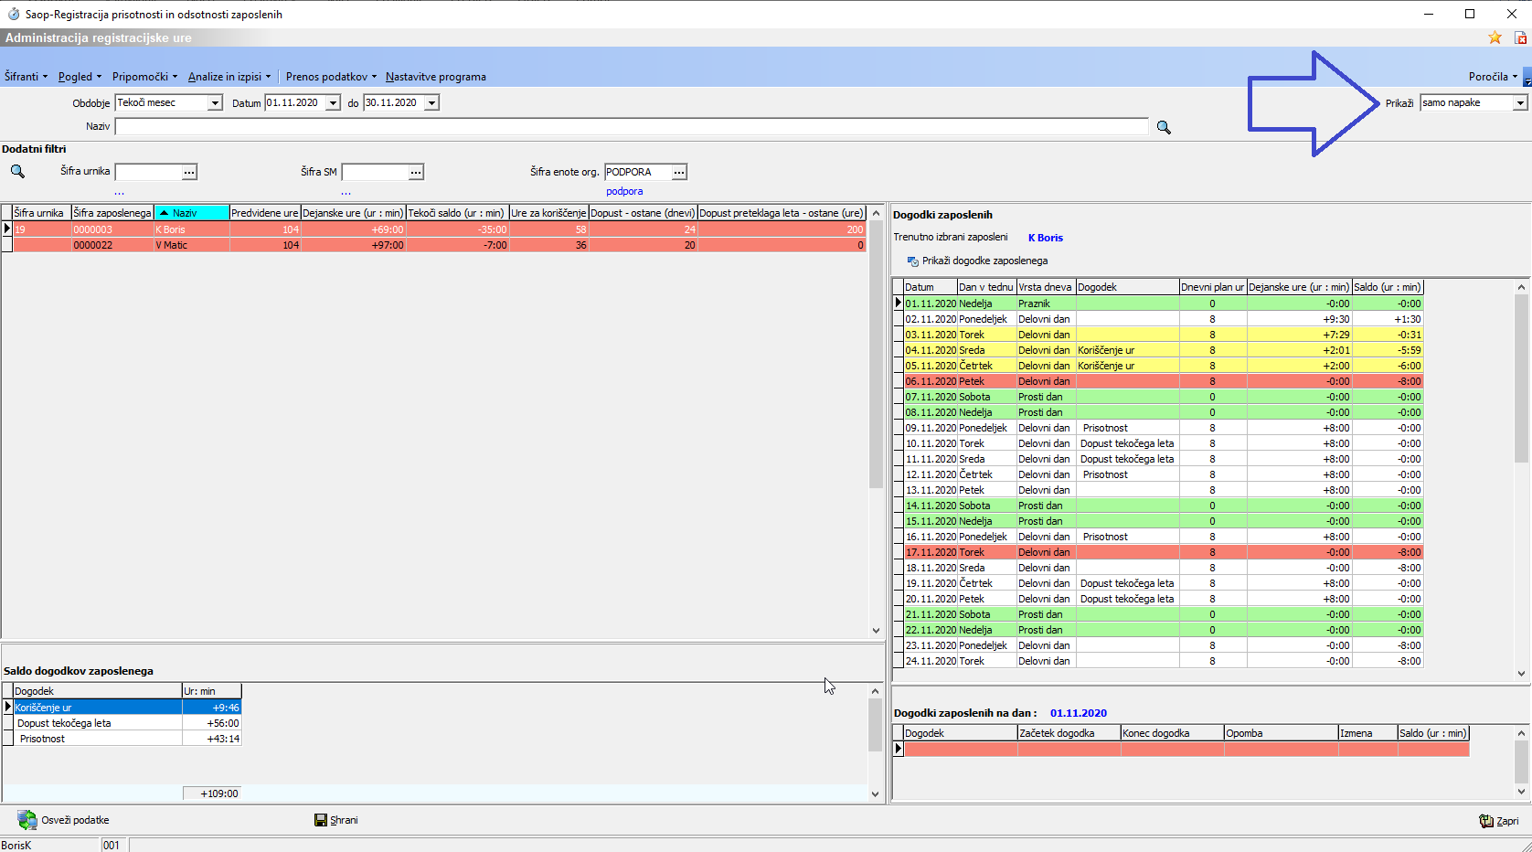Open the to-date picker dropdown for 30.11.2020
Screen dimensions: 1532x852
tap(432, 103)
